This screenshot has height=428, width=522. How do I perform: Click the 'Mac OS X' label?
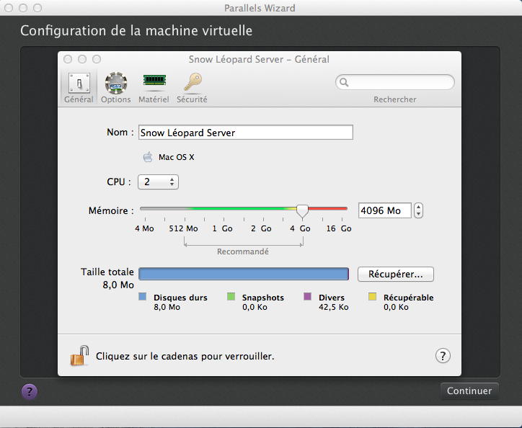pyautogui.click(x=177, y=157)
